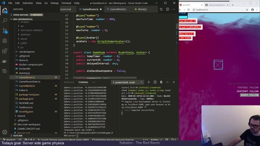
Task: Bookmark the page with star icon
Action: (247, 10)
